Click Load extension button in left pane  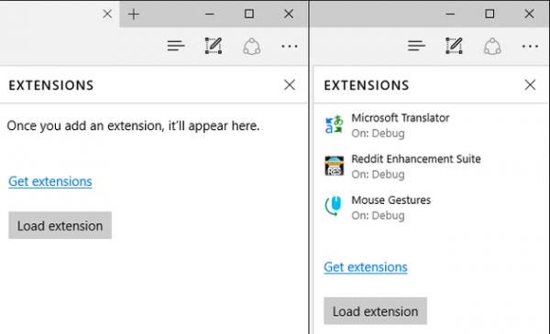pos(60,225)
